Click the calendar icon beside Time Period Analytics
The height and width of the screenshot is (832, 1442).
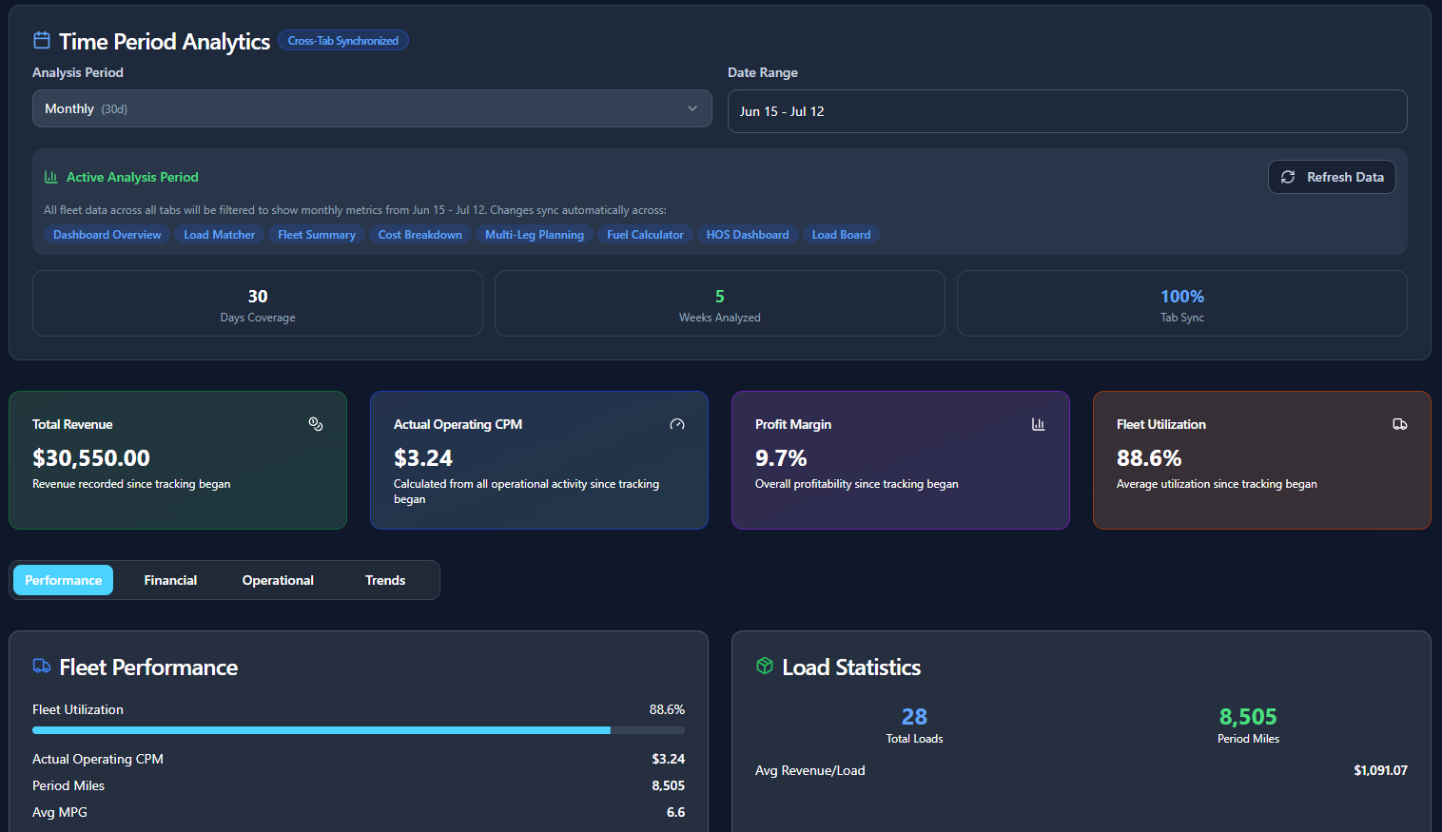click(x=42, y=40)
